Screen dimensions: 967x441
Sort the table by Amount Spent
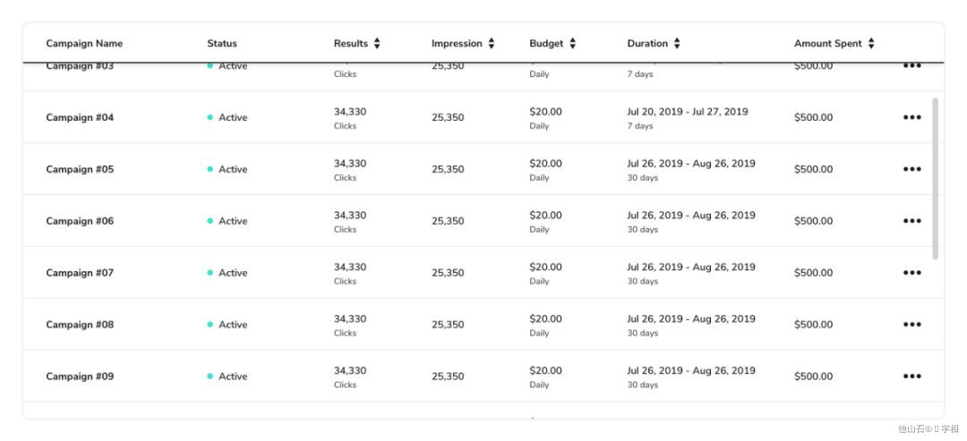click(x=871, y=43)
